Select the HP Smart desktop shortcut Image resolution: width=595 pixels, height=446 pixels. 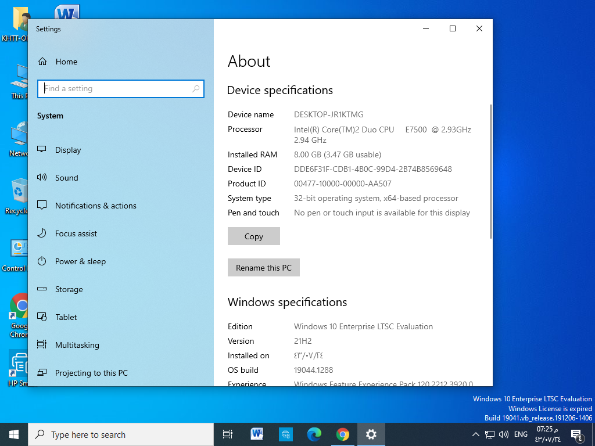click(18, 368)
